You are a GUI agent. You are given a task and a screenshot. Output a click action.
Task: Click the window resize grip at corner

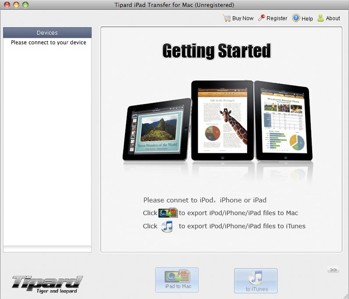pyautogui.click(x=345, y=295)
